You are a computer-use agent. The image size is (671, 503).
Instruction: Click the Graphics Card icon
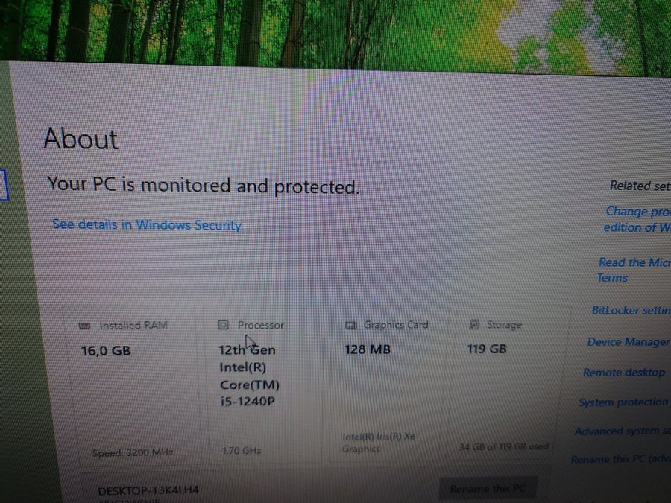tap(350, 326)
